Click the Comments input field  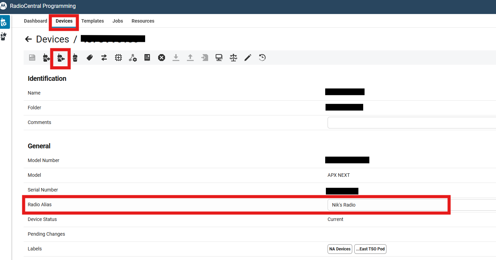(x=412, y=123)
